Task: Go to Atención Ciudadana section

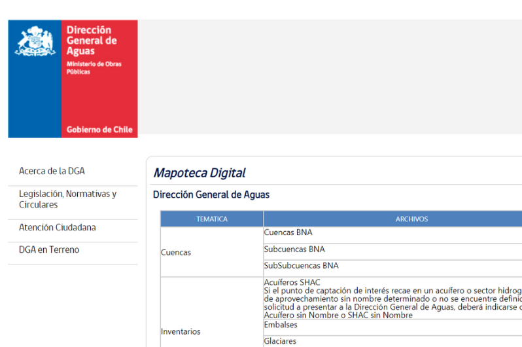Action: 58,227
